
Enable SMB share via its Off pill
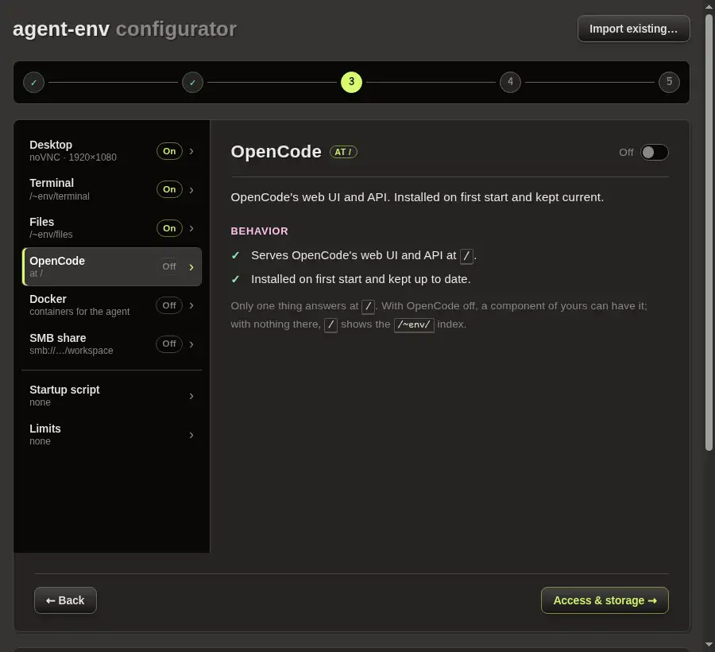coord(169,343)
